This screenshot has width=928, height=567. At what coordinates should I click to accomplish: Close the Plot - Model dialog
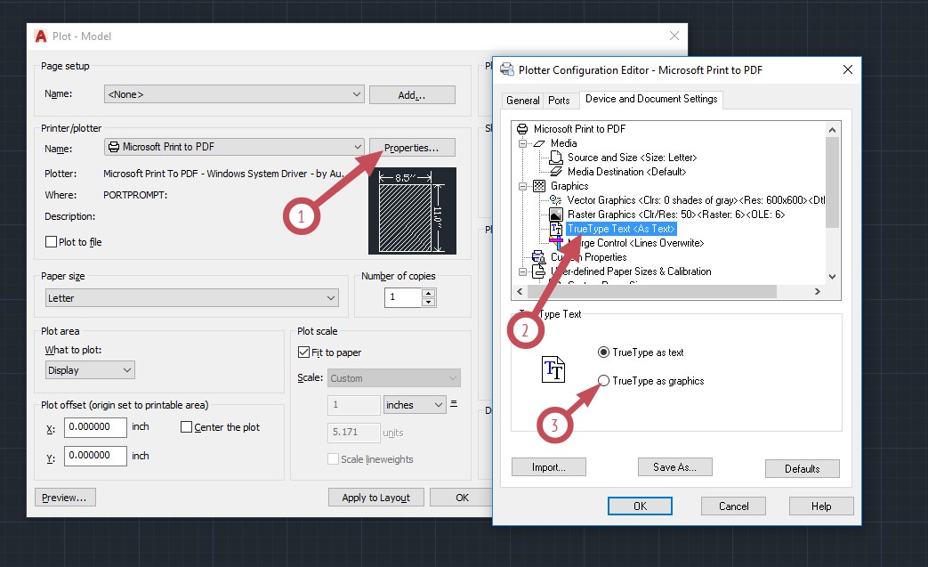674,36
